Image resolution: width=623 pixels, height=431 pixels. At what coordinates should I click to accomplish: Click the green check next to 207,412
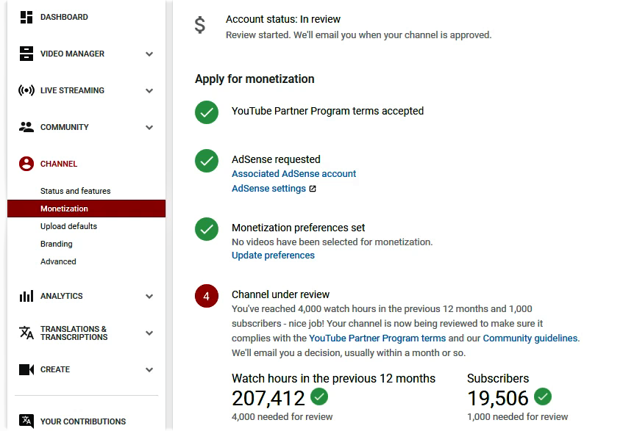click(x=319, y=396)
